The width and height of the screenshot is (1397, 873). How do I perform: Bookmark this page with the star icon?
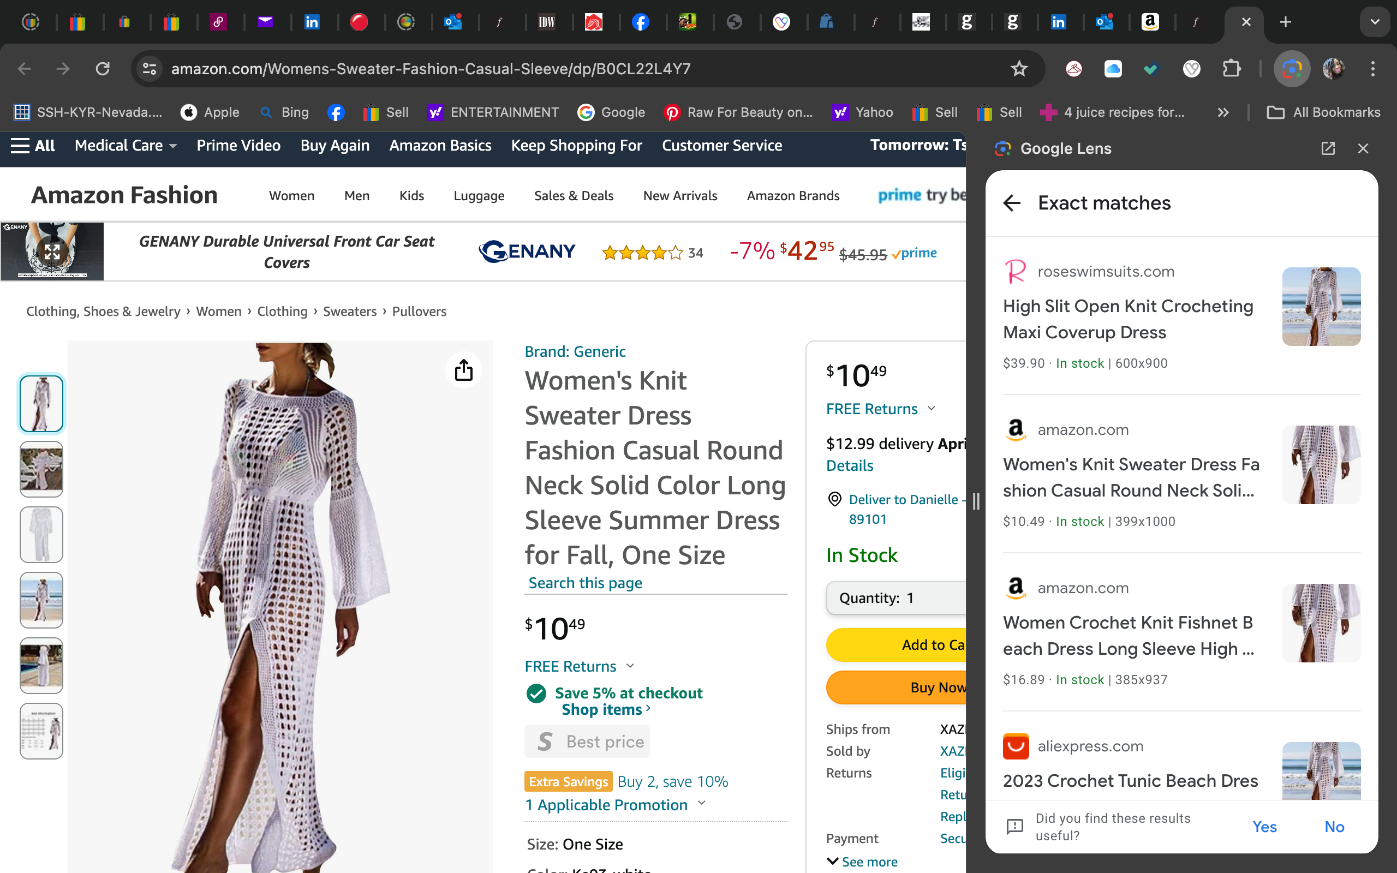point(1019,69)
